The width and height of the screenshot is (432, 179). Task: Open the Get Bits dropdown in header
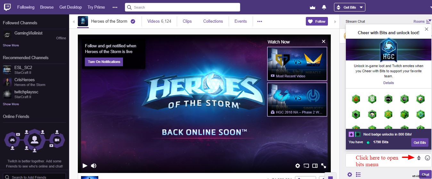[349, 7]
